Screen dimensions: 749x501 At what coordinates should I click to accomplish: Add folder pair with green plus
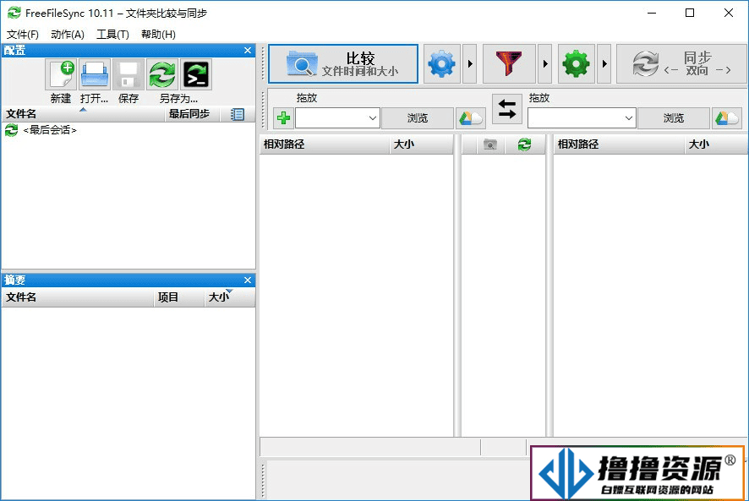[x=284, y=118]
